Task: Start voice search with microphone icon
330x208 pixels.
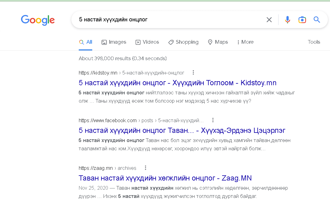Action: (287, 20)
